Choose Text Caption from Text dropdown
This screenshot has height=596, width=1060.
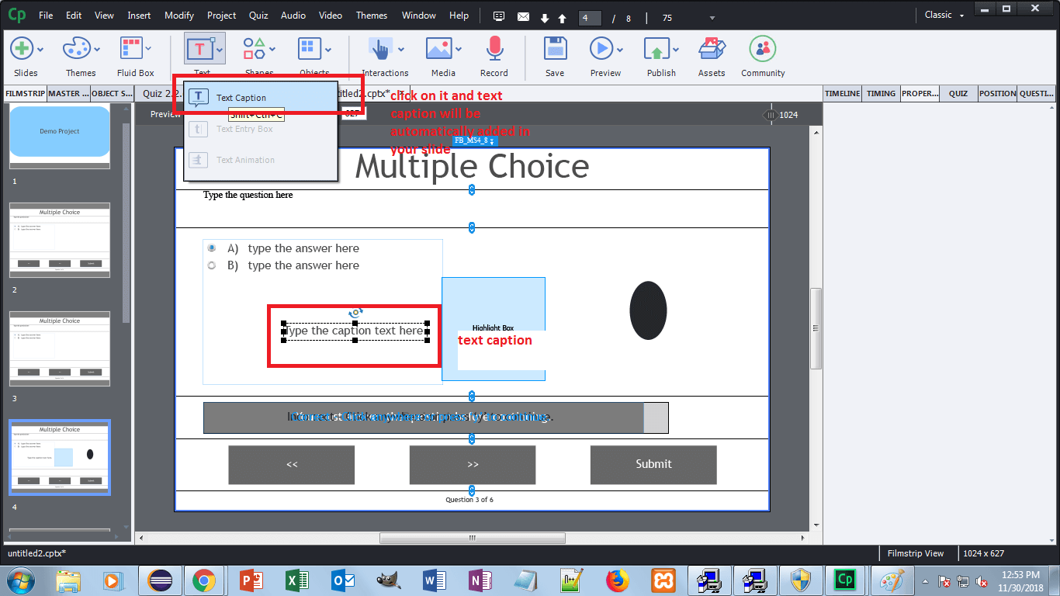pyautogui.click(x=261, y=98)
